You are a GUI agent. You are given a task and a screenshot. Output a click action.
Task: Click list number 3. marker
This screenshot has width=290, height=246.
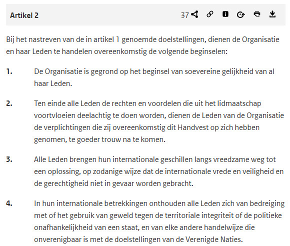pyautogui.click(x=9, y=159)
